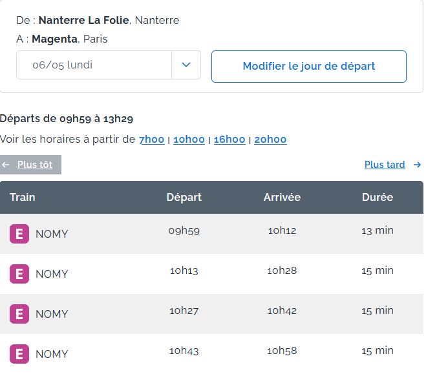Select the NOMY train departing at 10h13
Image resolution: width=426 pixels, height=374 pixels.
(x=52, y=274)
